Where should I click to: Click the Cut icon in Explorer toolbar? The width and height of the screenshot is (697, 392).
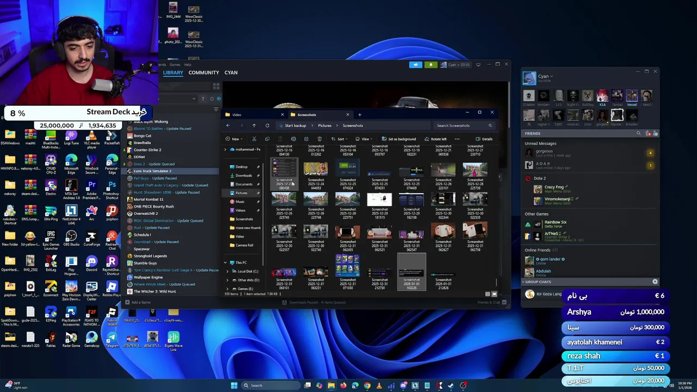254,139
